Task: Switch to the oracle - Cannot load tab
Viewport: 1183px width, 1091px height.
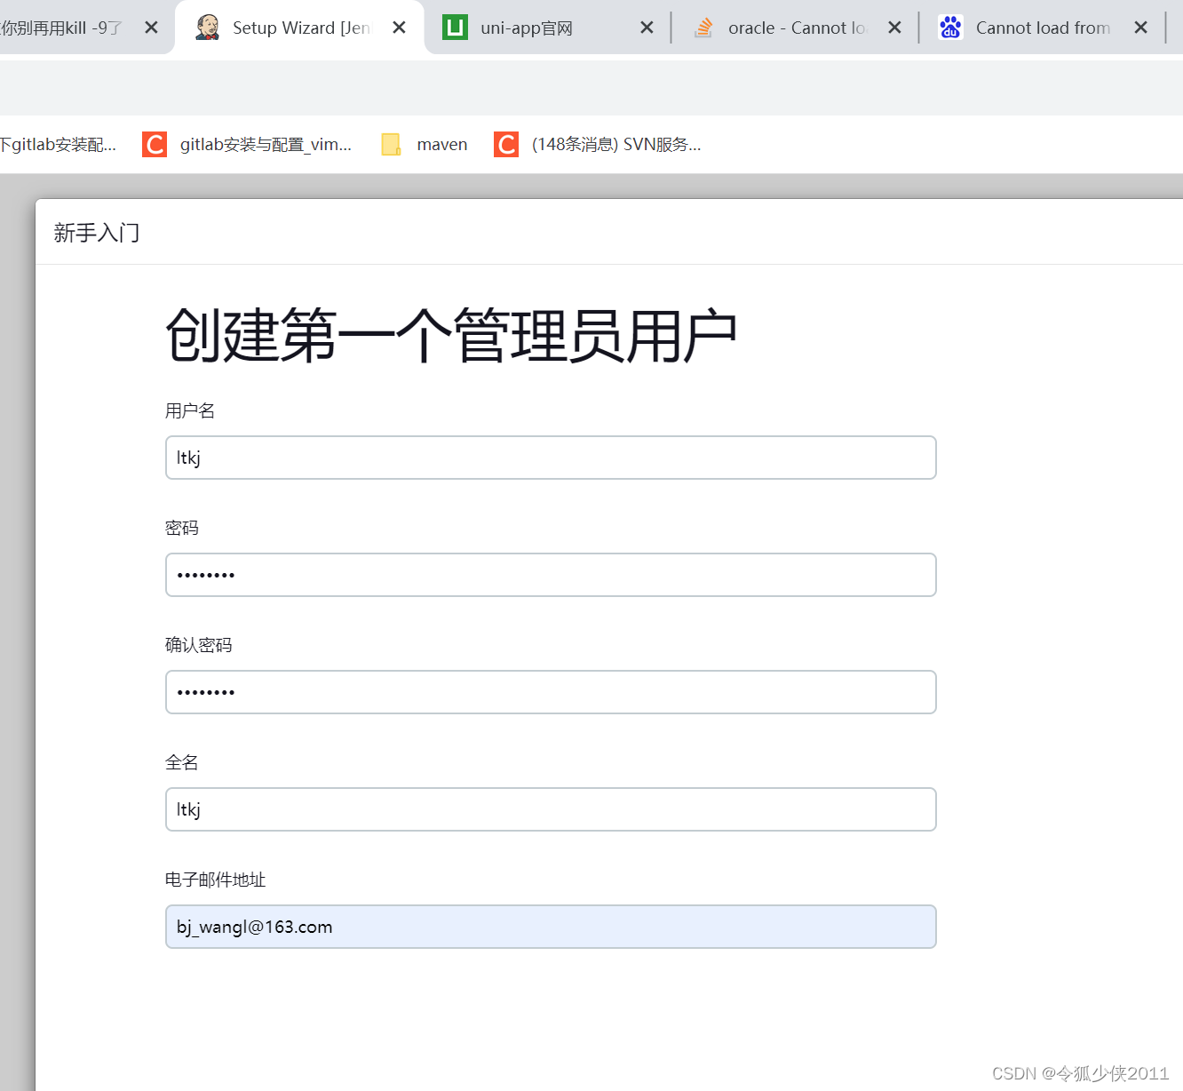Action: coord(795,28)
